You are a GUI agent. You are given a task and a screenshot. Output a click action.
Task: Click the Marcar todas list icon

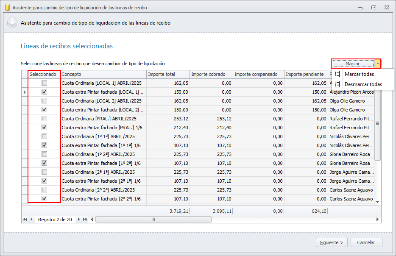click(x=337, y=74)
